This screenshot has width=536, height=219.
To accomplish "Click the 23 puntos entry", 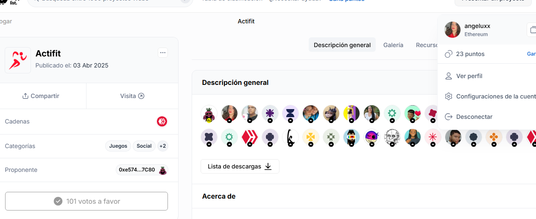I will (x=470, y=54).
